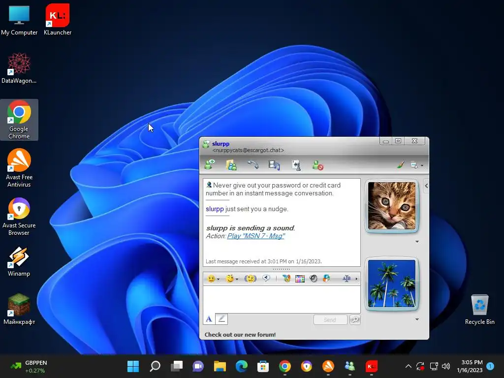Select the text typing tab marked A
This screenshot has height=378, width=504.
click(209, 319)
